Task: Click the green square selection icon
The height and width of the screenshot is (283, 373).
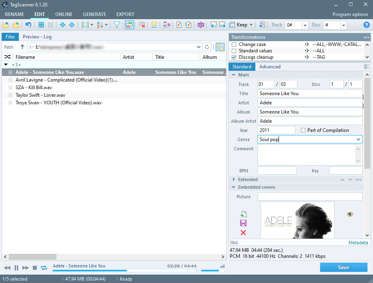Action: click(x=85, y=25)
